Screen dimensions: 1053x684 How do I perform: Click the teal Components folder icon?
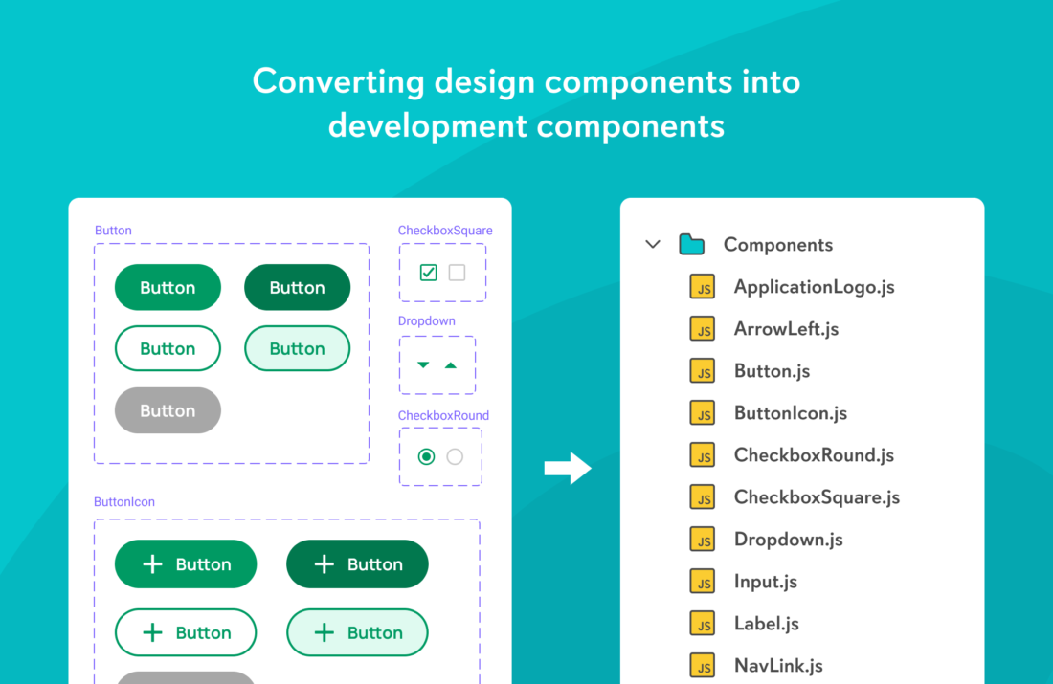pos(691,244)
